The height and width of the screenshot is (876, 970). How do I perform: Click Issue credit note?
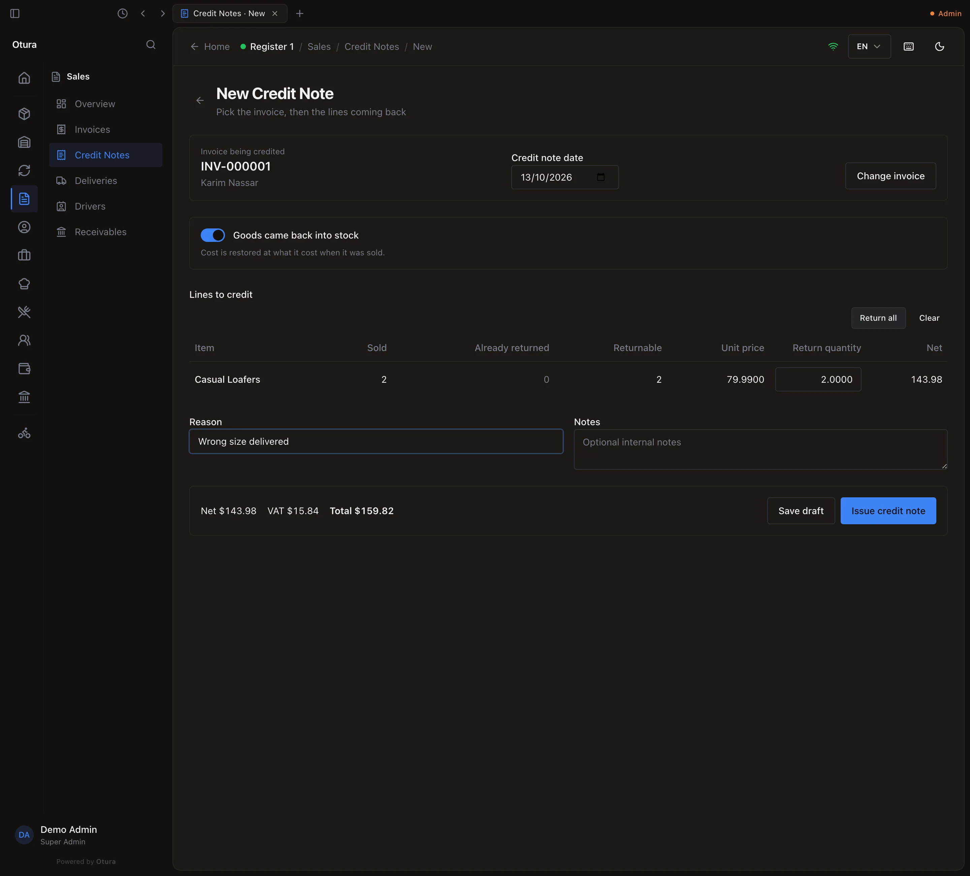[888, 511]
